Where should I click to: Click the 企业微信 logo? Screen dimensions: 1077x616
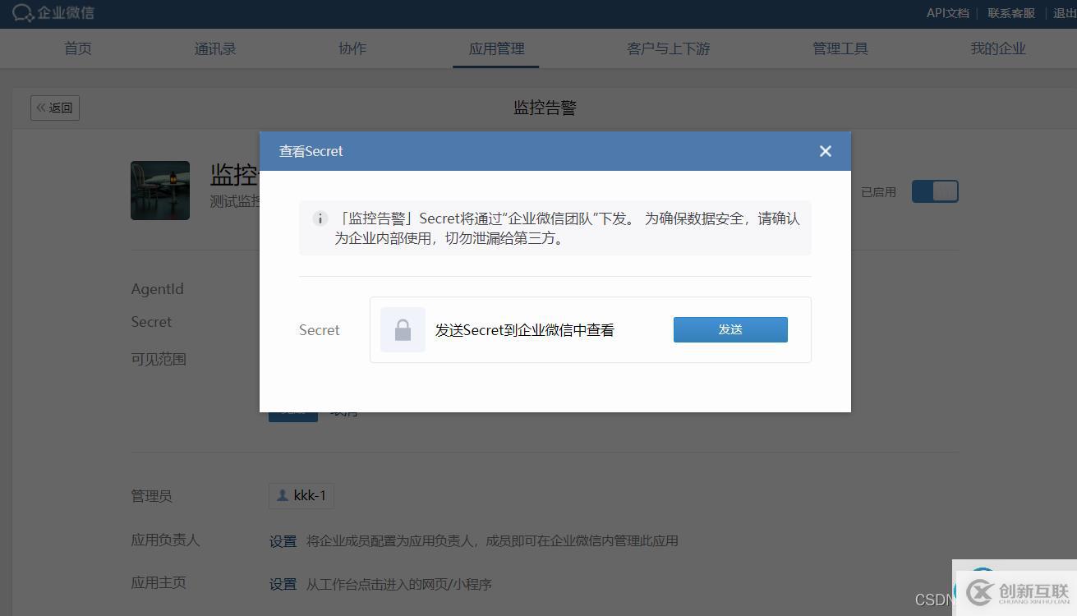point(53,13)
